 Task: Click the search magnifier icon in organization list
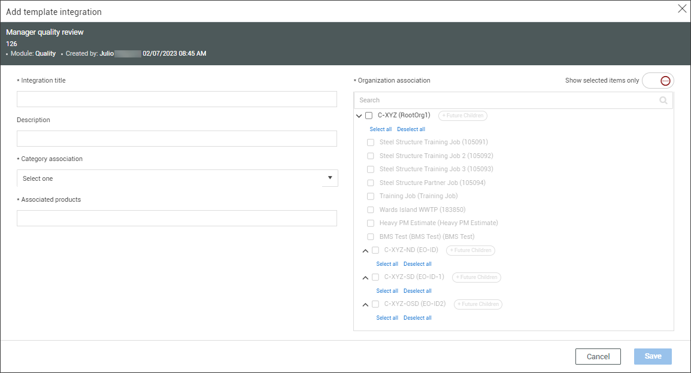coord(663,101)
